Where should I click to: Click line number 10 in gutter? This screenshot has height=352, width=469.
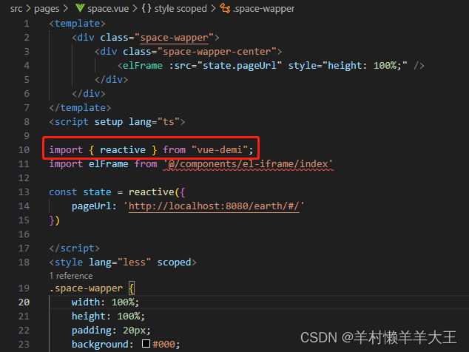(24, 150)
